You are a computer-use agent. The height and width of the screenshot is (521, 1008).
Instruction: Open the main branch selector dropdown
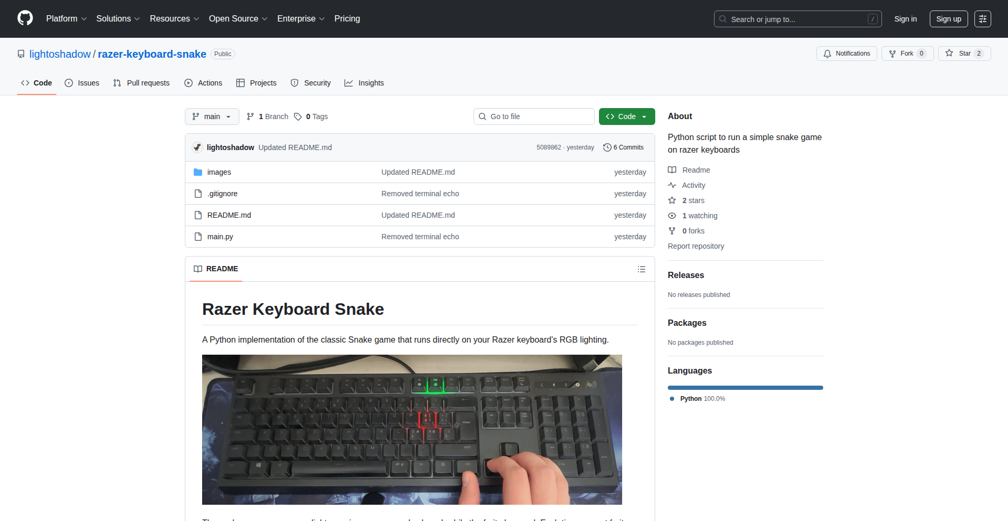click(212, 116)
